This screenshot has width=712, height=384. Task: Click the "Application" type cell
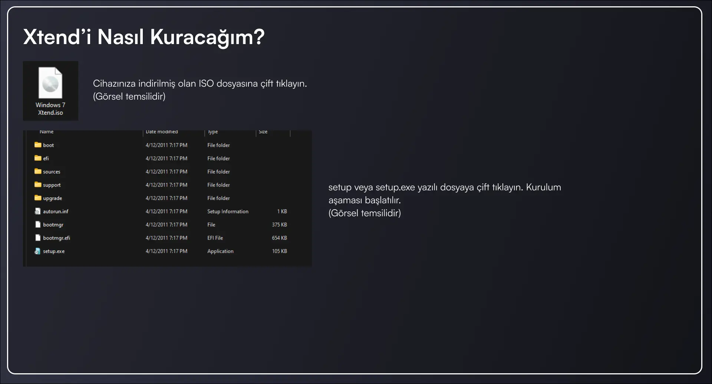220,251
